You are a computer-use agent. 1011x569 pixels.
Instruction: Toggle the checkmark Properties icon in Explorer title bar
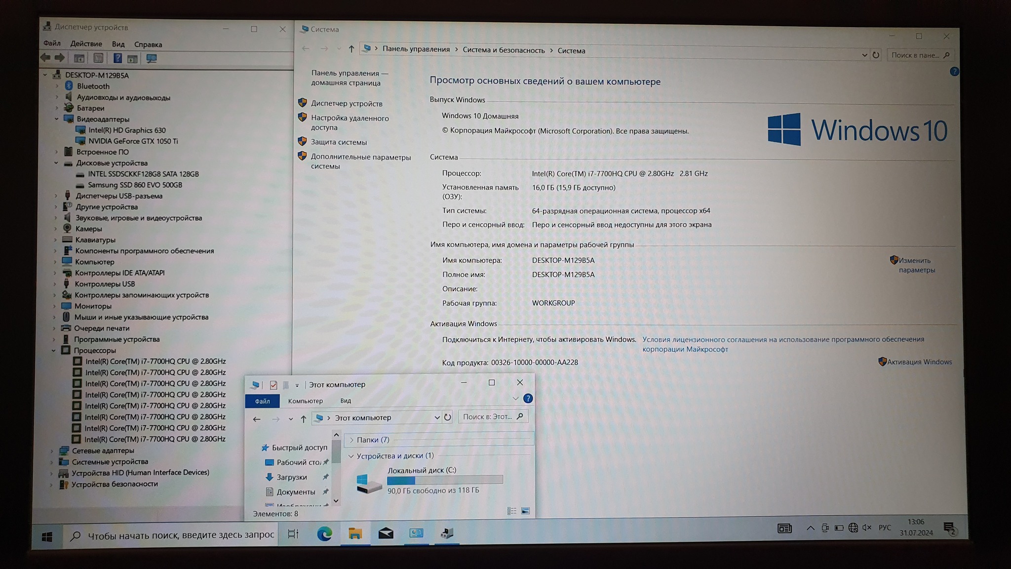click(273, 385)
